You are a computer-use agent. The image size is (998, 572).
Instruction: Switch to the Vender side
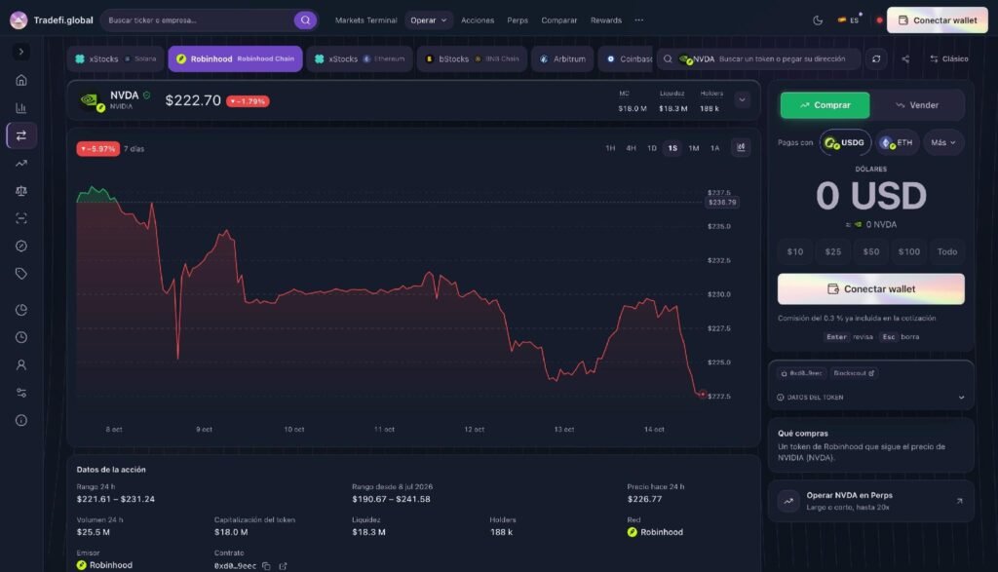point(917,105)
